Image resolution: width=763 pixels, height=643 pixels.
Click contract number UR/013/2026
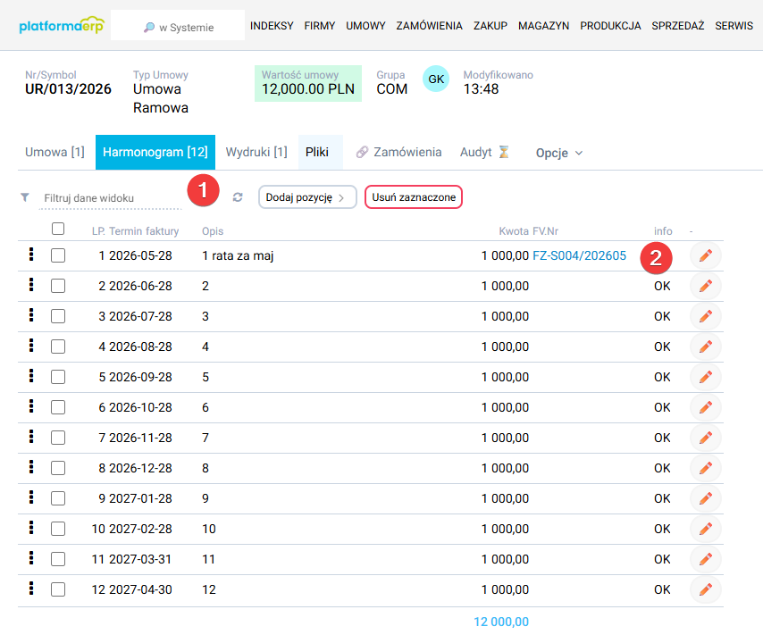click(68, 89)
